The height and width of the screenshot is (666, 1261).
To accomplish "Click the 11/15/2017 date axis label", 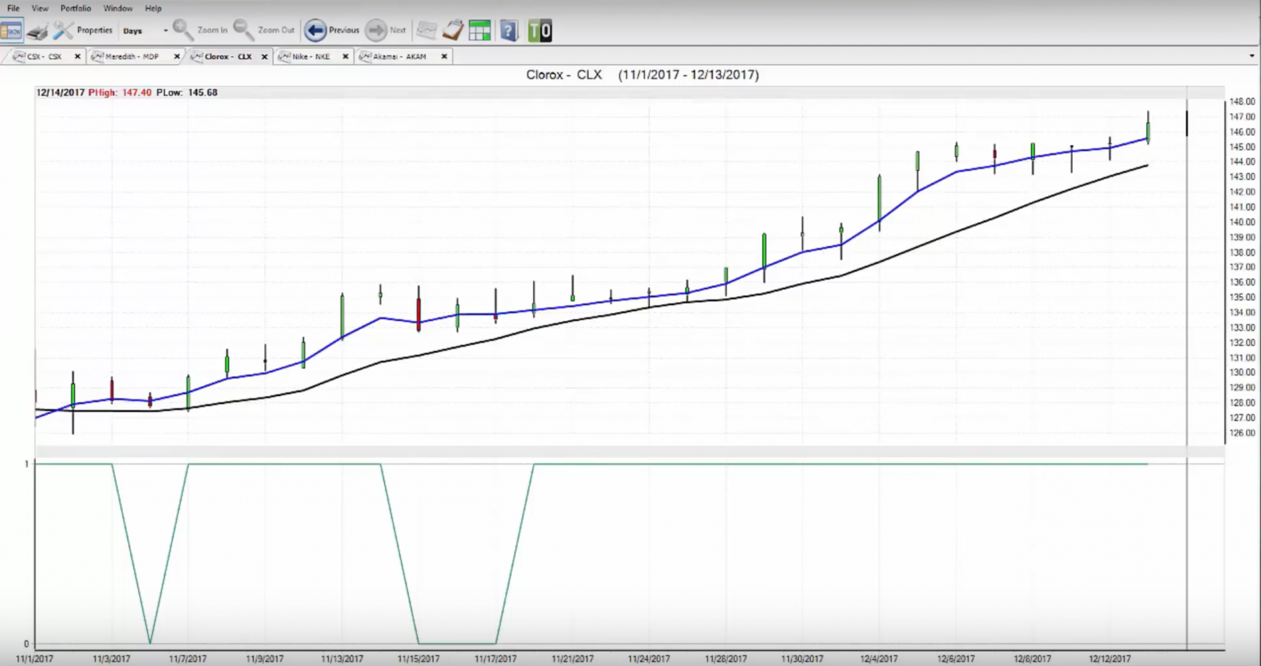I will (x=418, y=659).
